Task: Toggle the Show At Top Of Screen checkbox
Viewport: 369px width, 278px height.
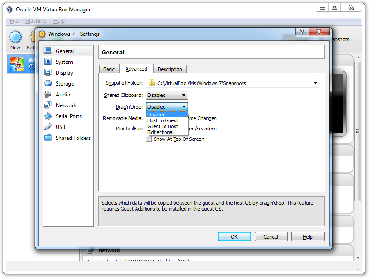Action: click(149, 139)
